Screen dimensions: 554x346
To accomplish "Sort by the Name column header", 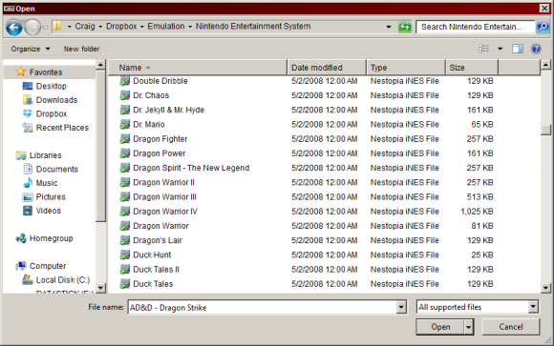I will tap(198, 68).
